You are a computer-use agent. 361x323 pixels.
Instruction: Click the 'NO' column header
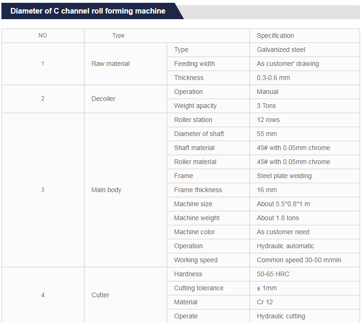(42, 36)
